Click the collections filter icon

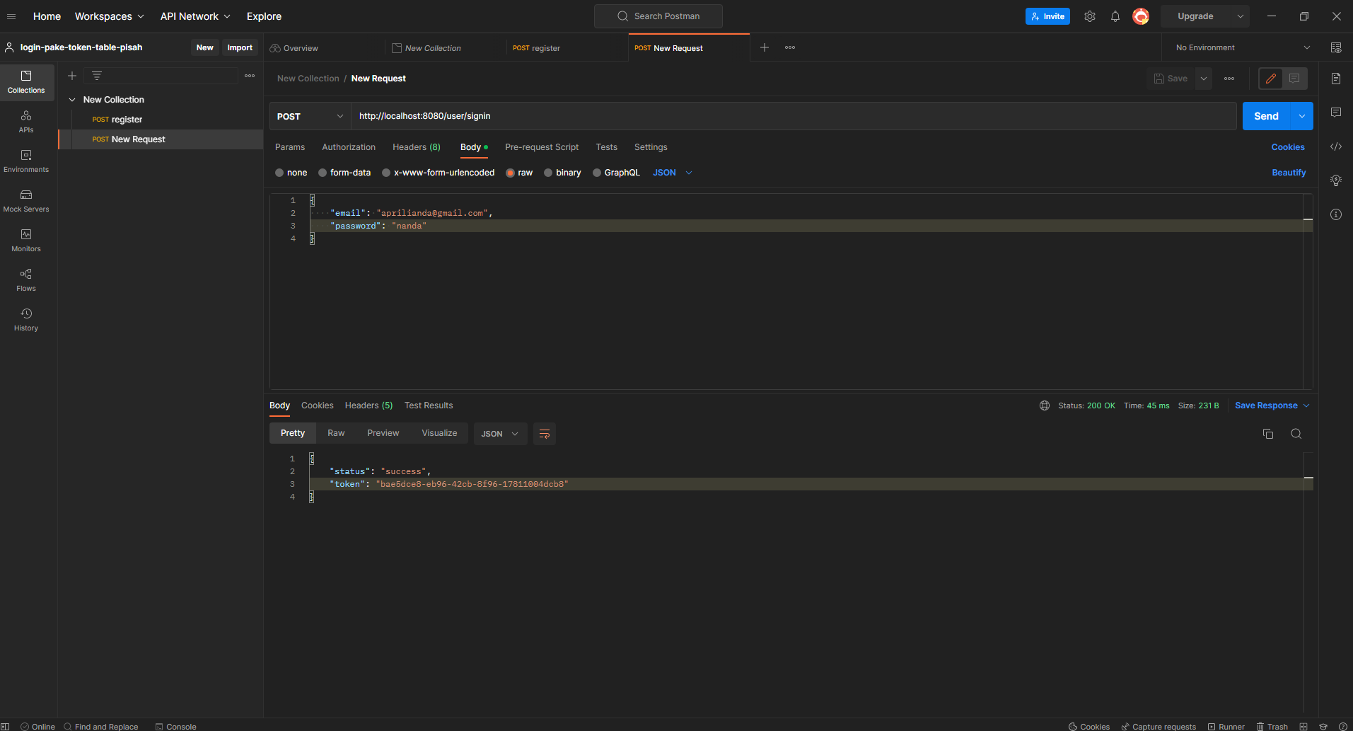tap(97, 76)
